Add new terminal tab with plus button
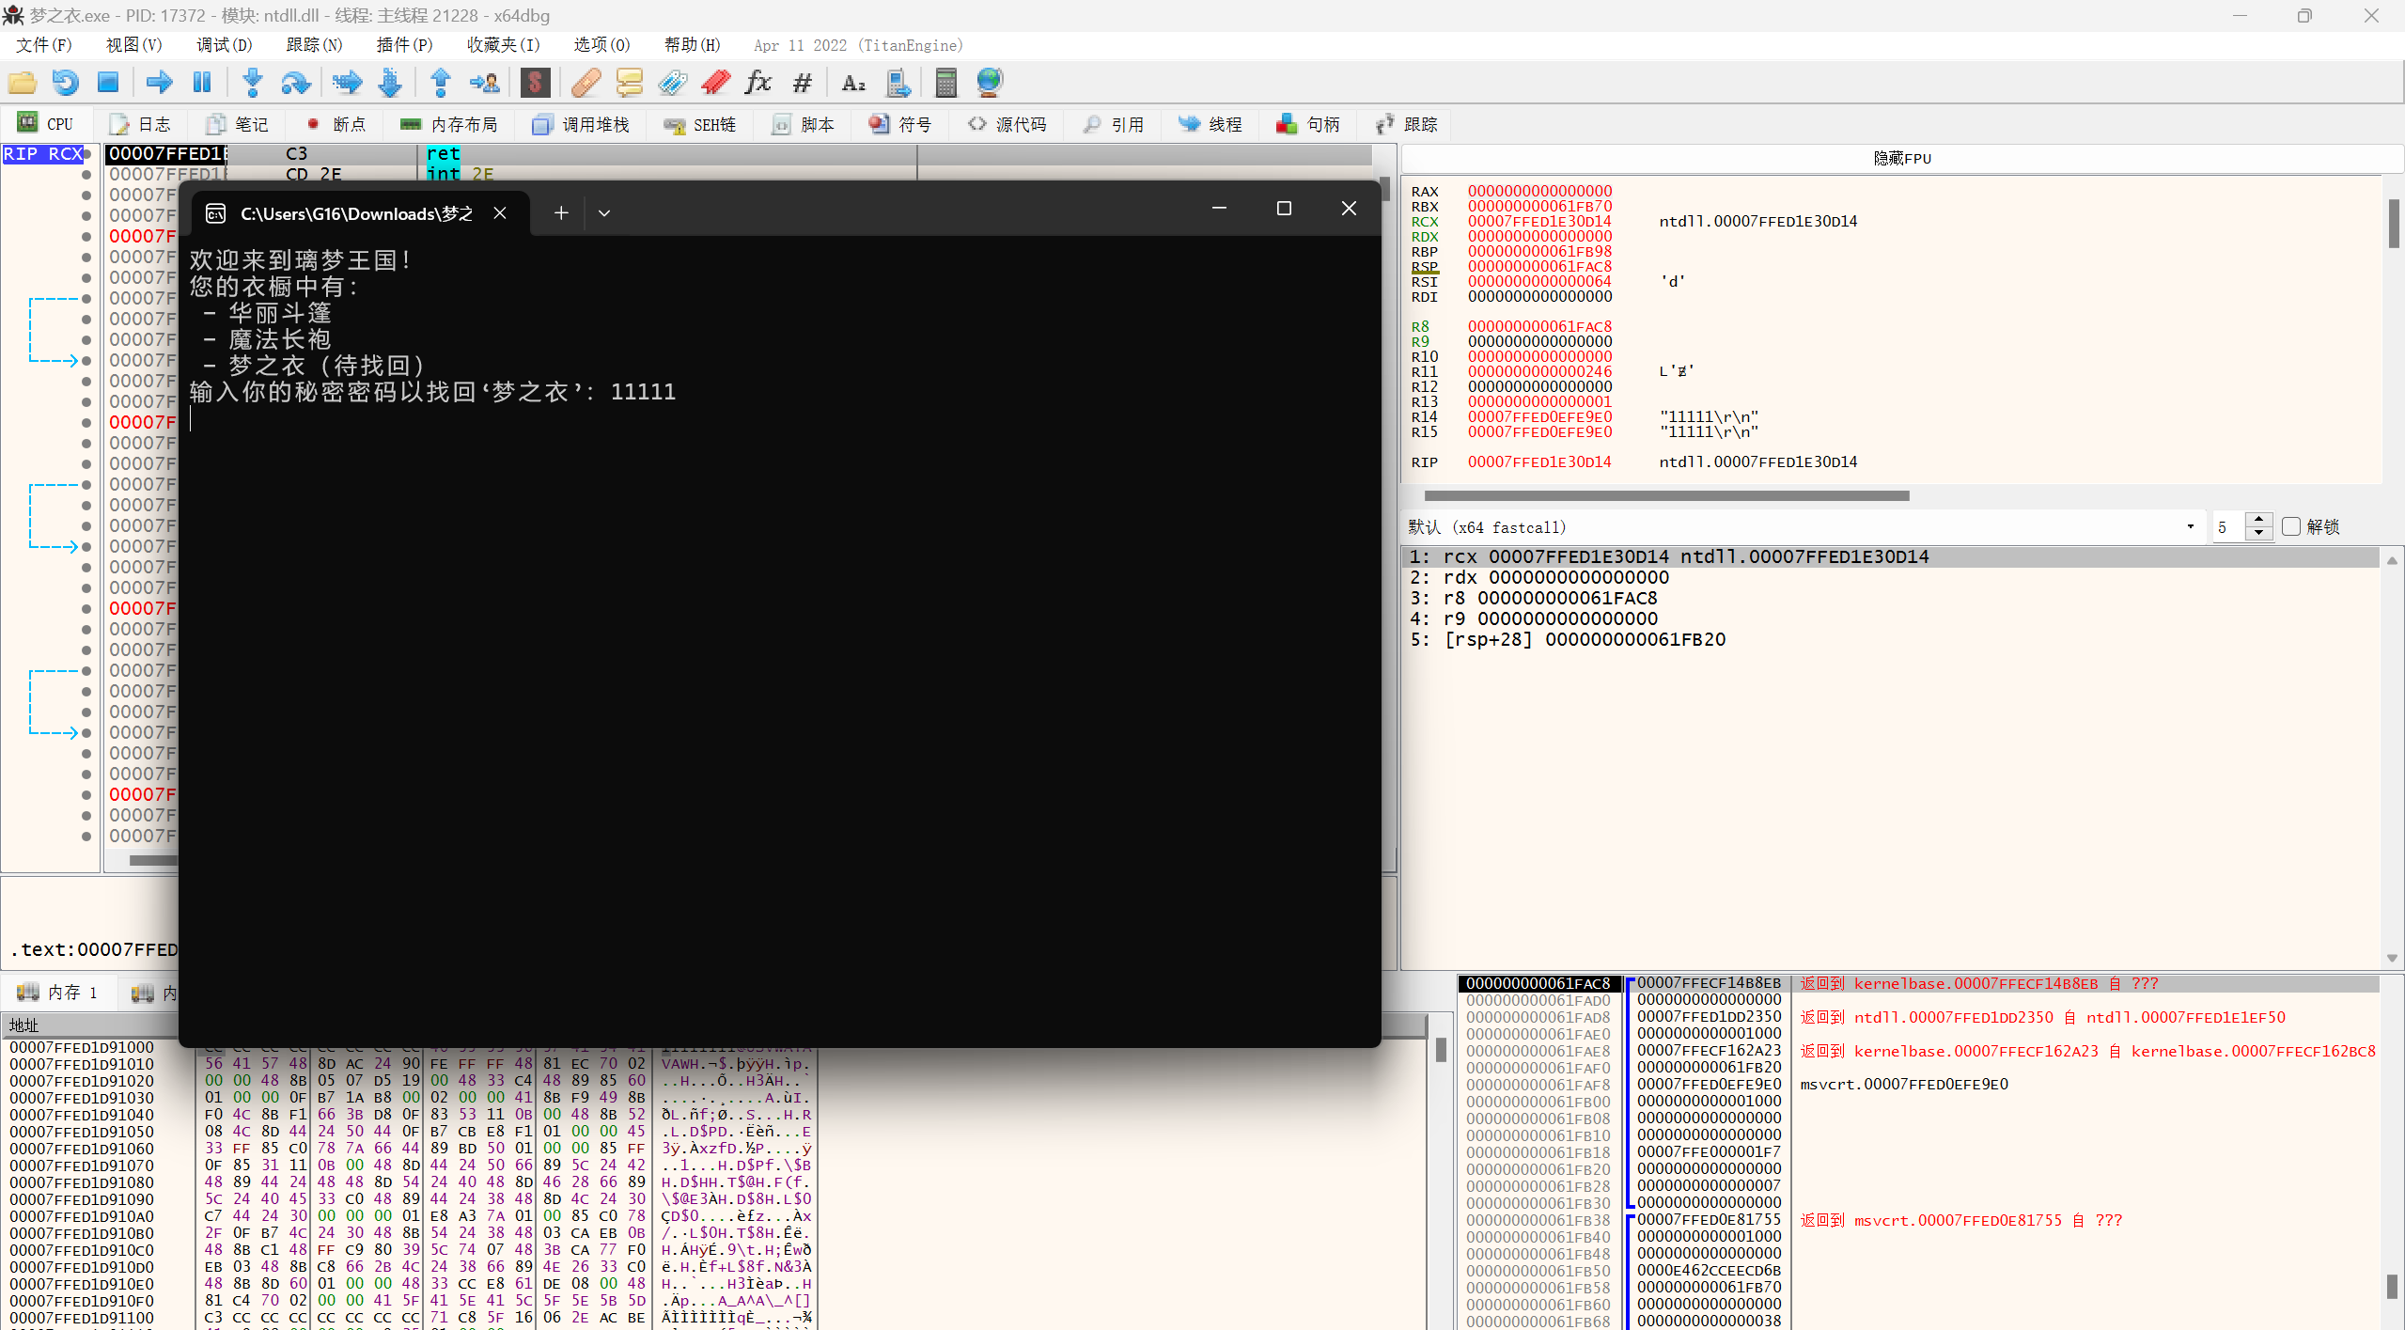This screenshot has width=2405, height=1330. pyautogui.click(x=561, y=213)
